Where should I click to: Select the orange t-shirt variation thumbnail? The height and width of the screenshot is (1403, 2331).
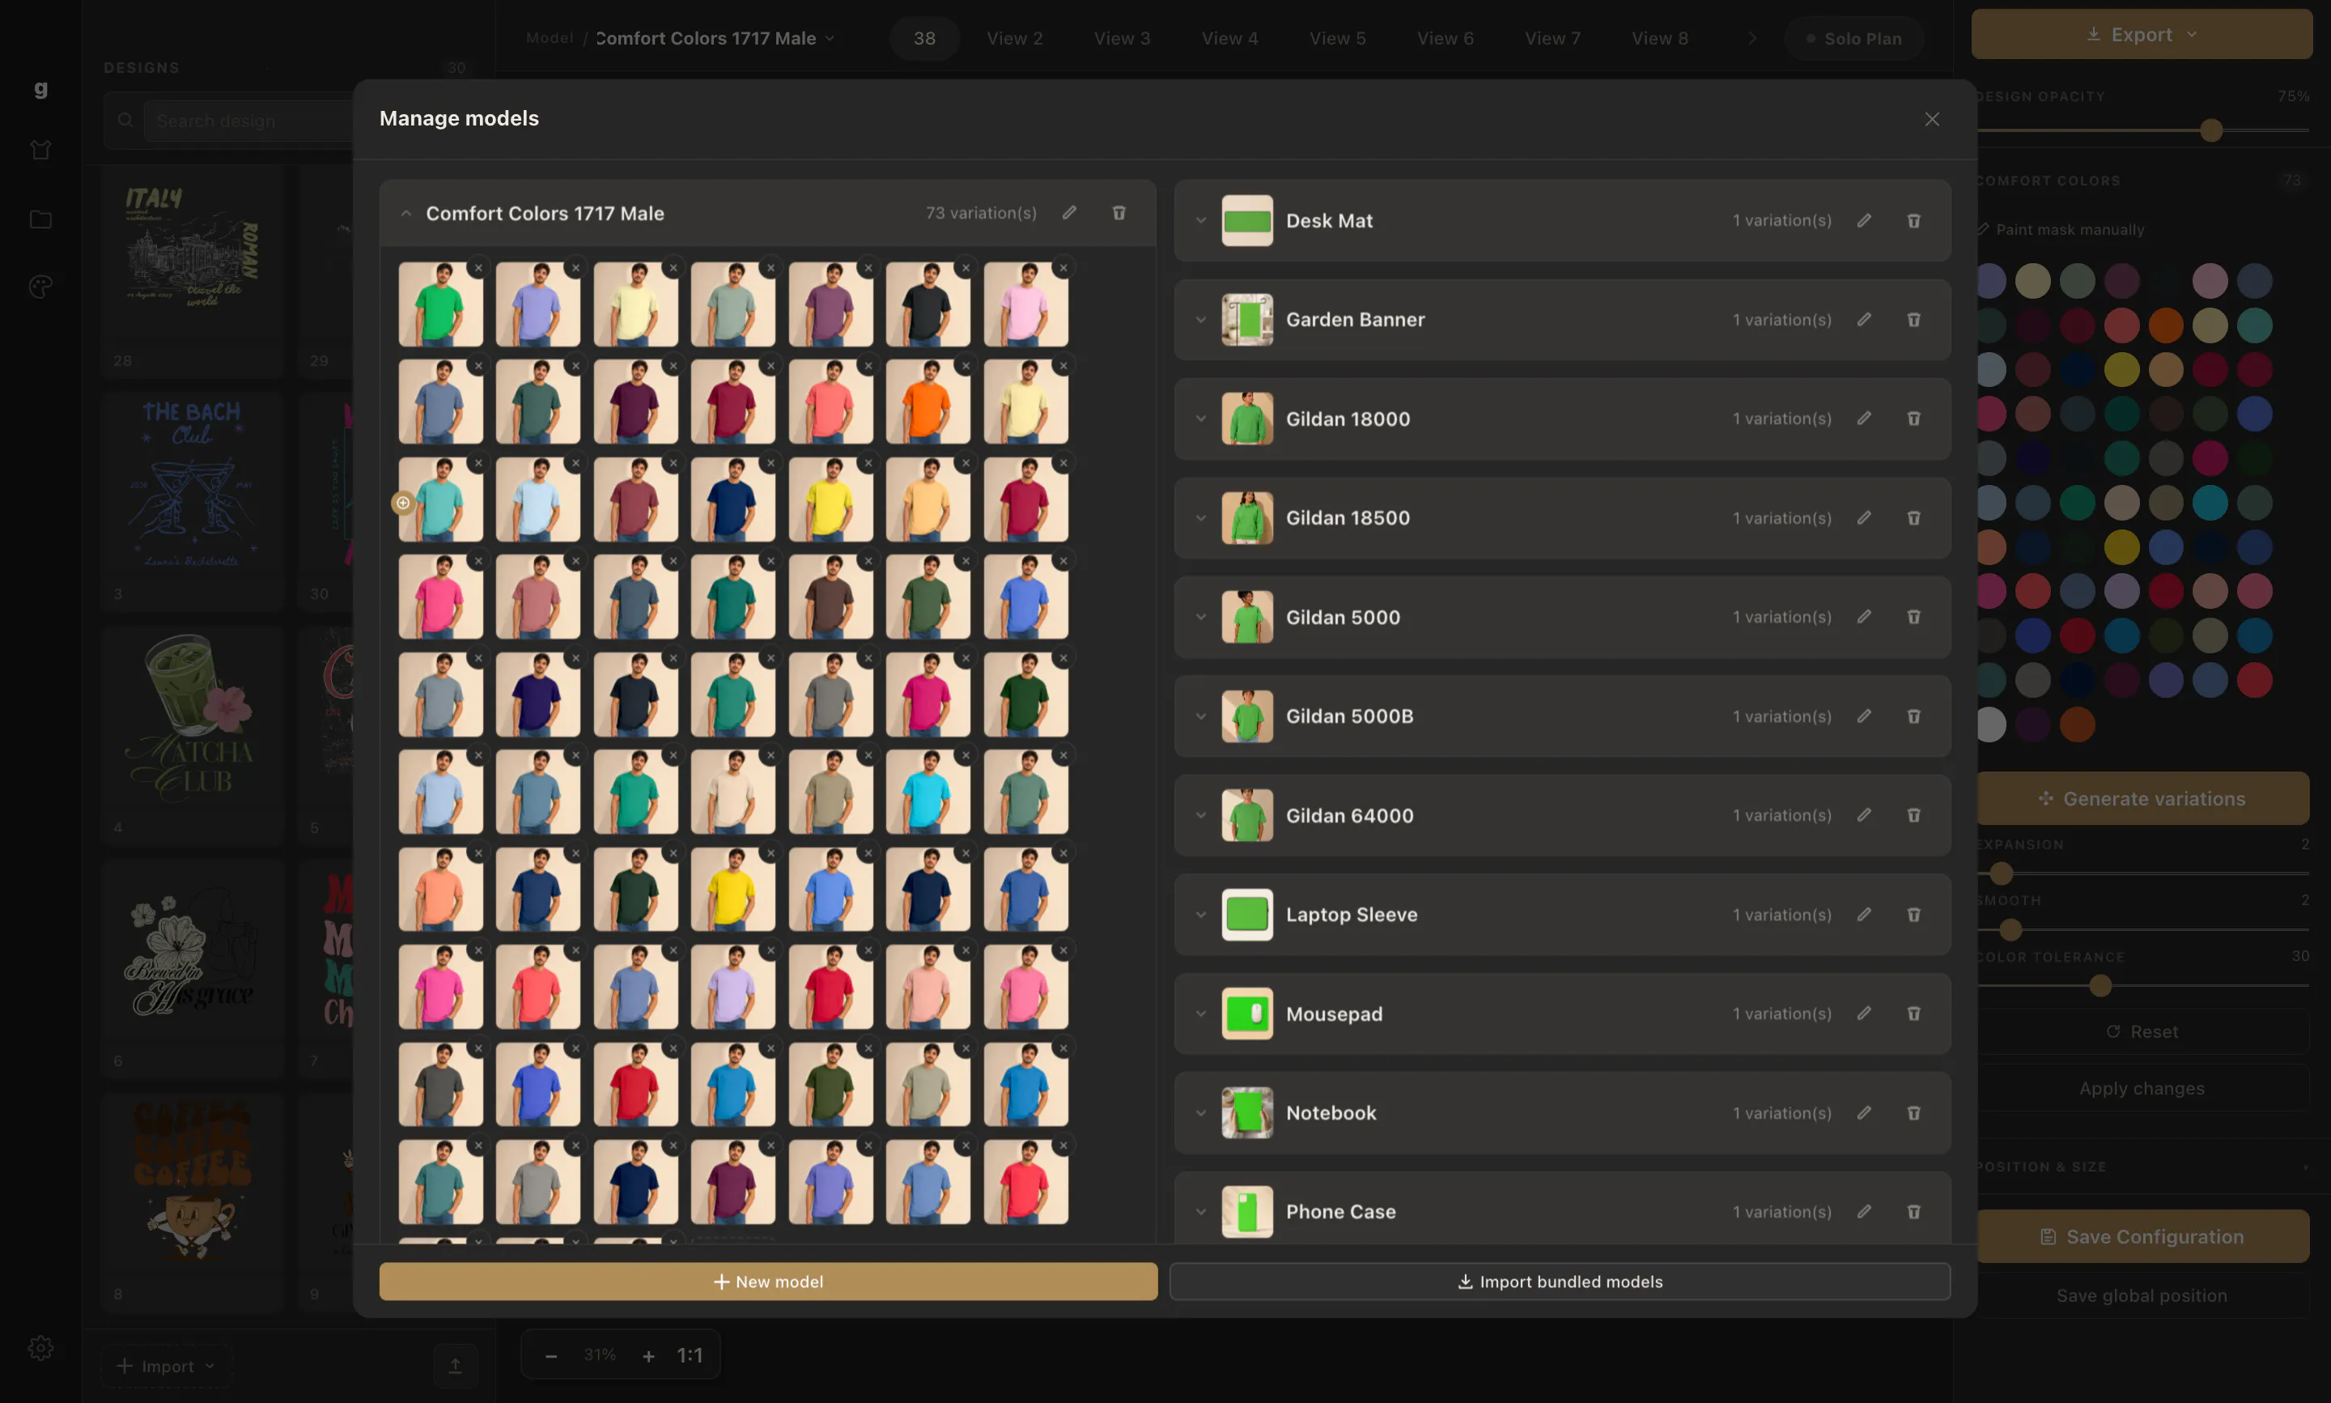tap(928, 402)
